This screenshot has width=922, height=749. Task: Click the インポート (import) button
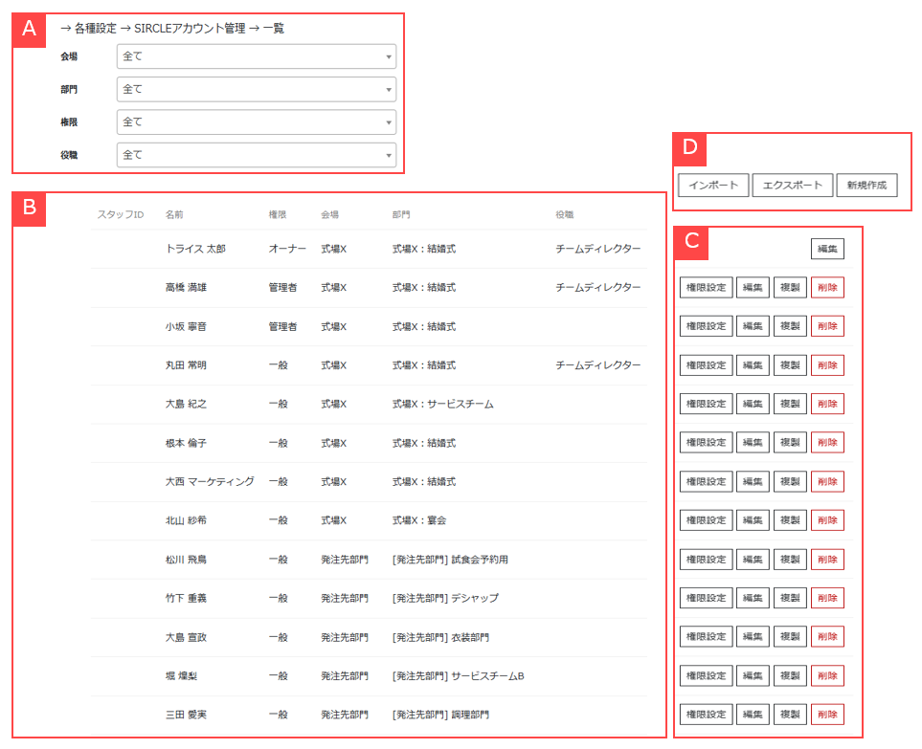713,185
